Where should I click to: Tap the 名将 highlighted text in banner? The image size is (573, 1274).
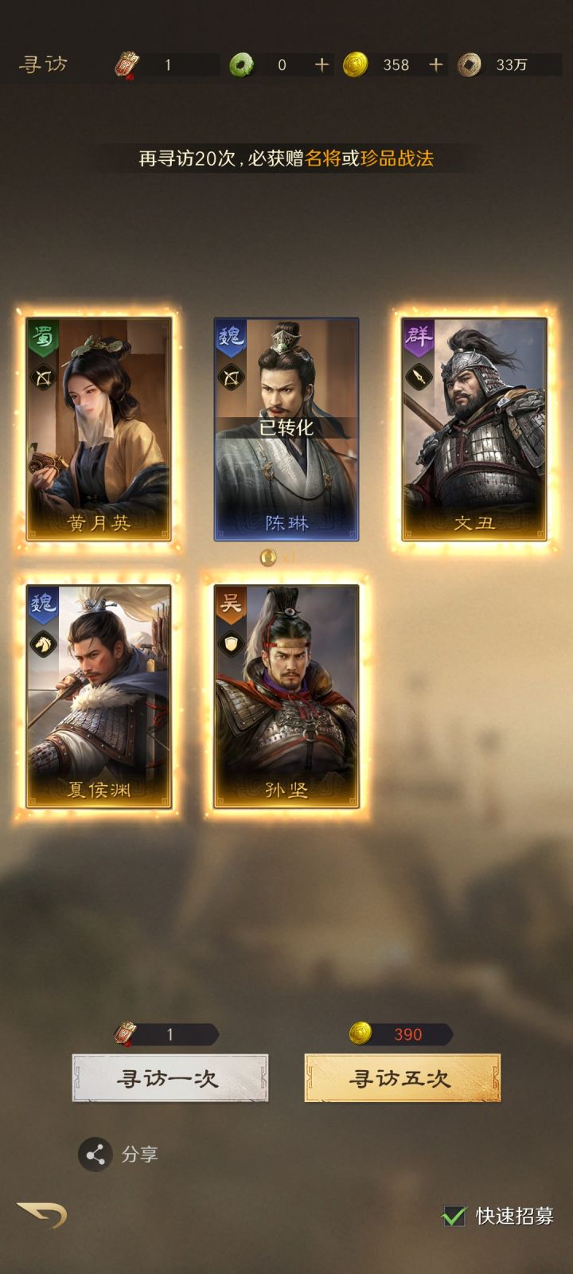tap(323, 158)
